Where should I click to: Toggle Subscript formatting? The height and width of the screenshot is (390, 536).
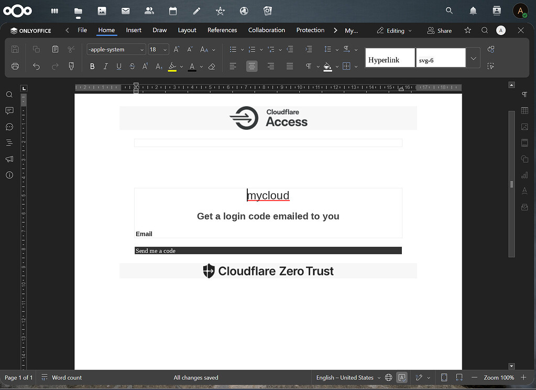pos(159,66)
